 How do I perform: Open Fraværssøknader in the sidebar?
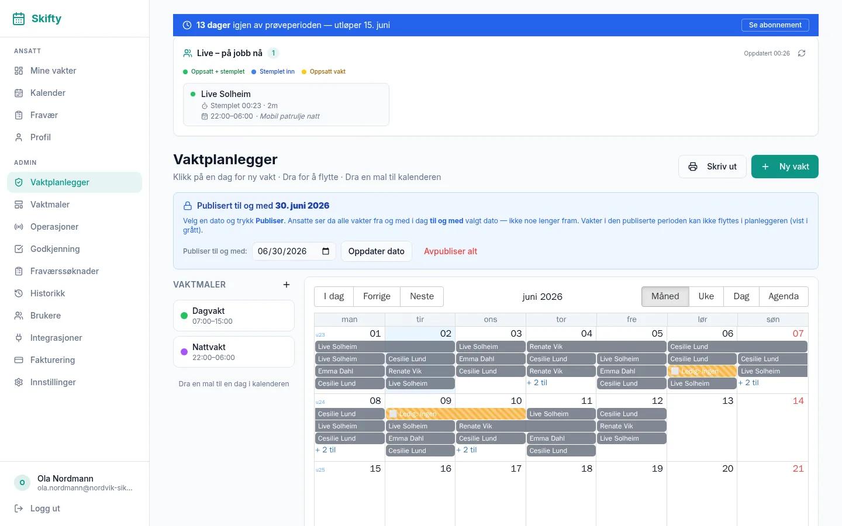tap(74, 271)
